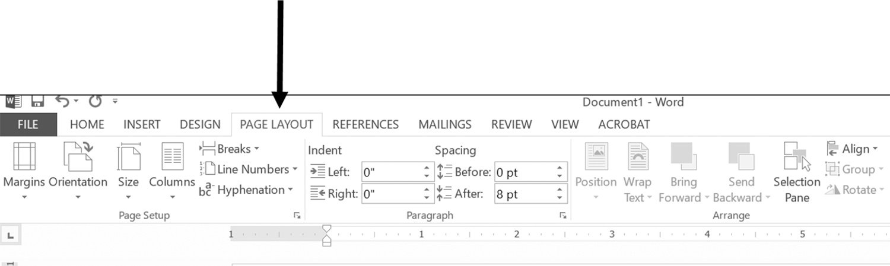Image resolution: width=890 pixels, height=266 pixels.
Task: Switch to the REFERENCES tab
Action: [365, 124]
